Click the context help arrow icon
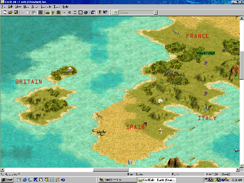The image size is (244, 183). click(105, 12)
